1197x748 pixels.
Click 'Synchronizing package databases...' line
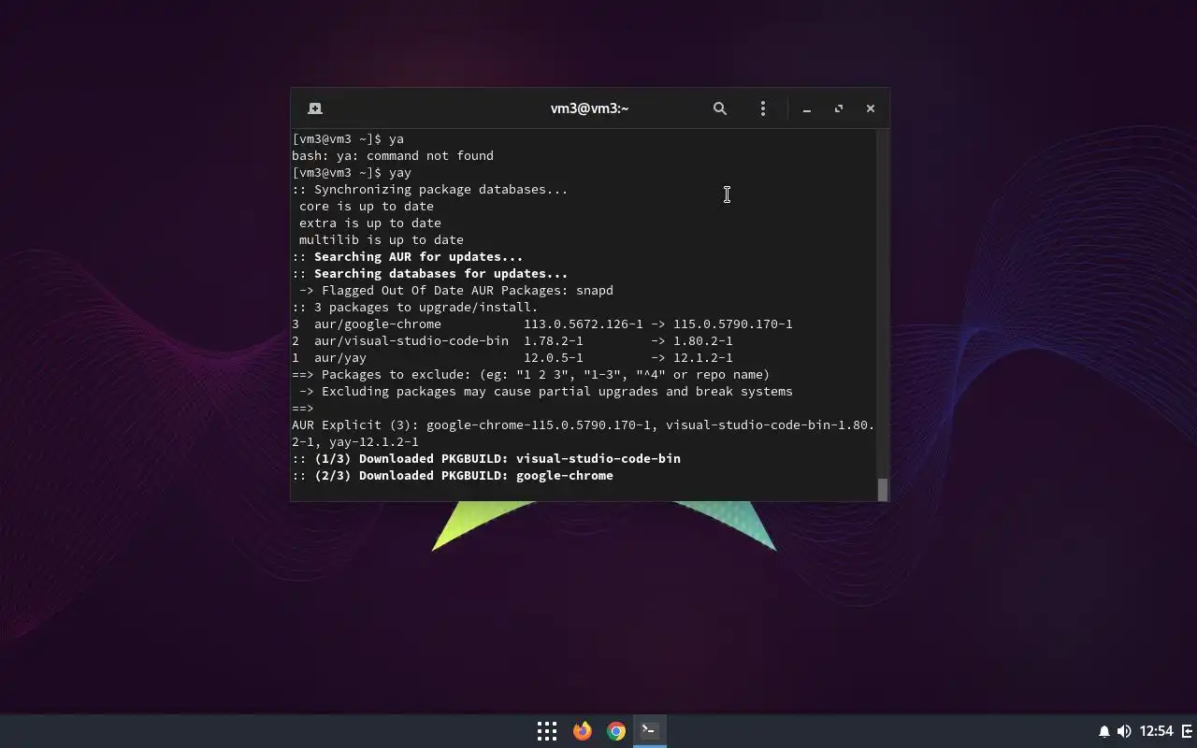[x=430, y=190]
